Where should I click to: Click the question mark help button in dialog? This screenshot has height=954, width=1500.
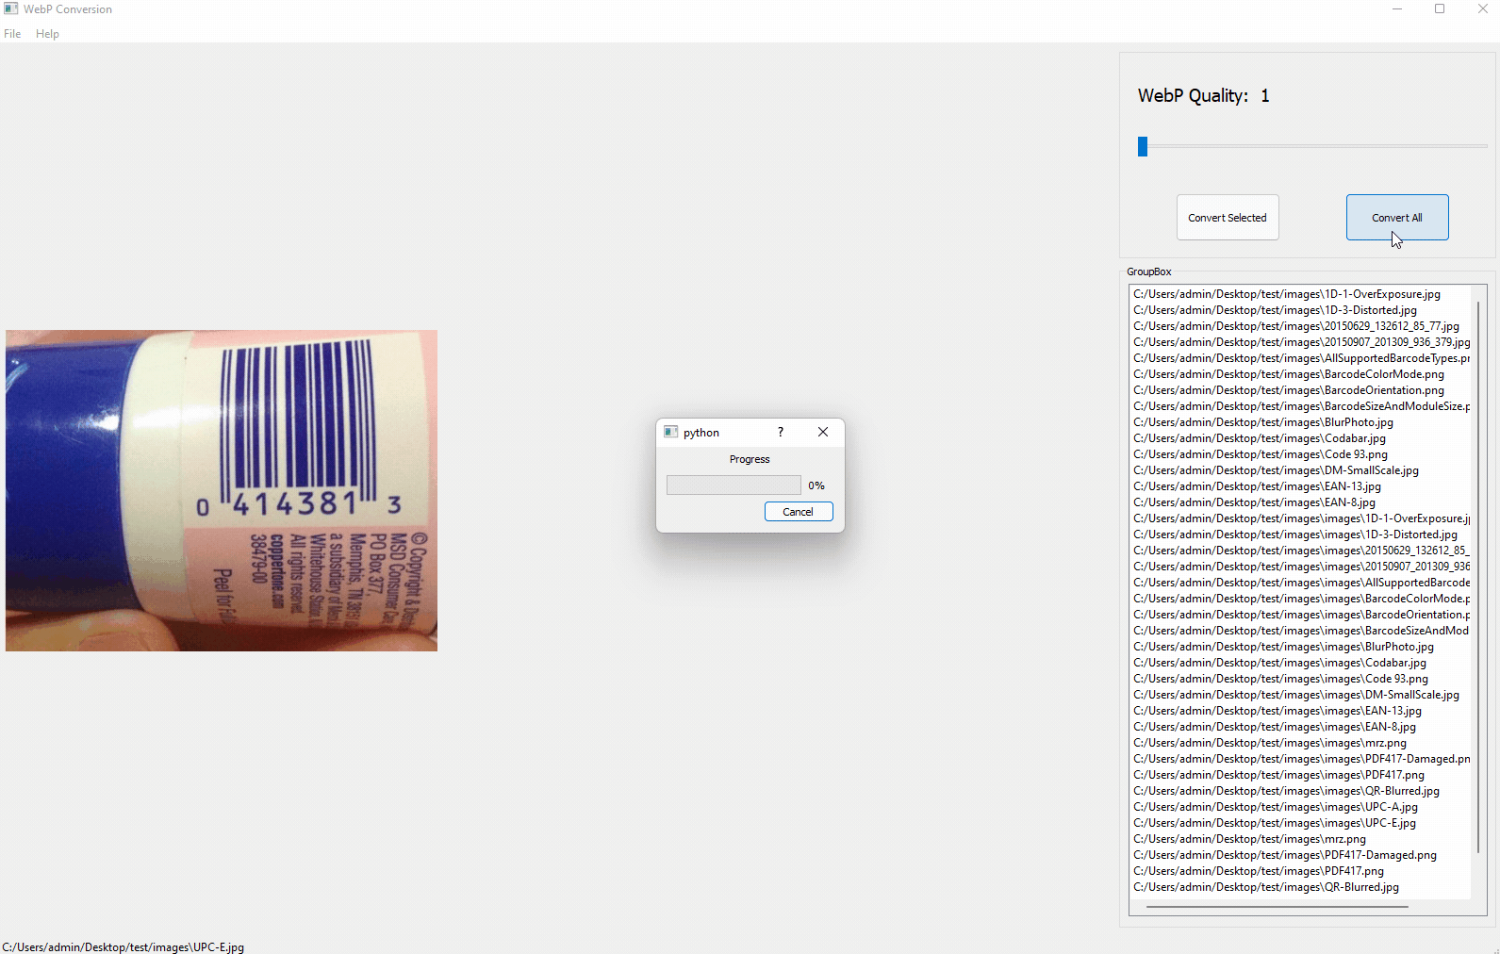point(780,432)
